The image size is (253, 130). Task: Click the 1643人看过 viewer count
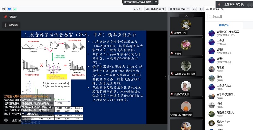(x=156, y=9)
